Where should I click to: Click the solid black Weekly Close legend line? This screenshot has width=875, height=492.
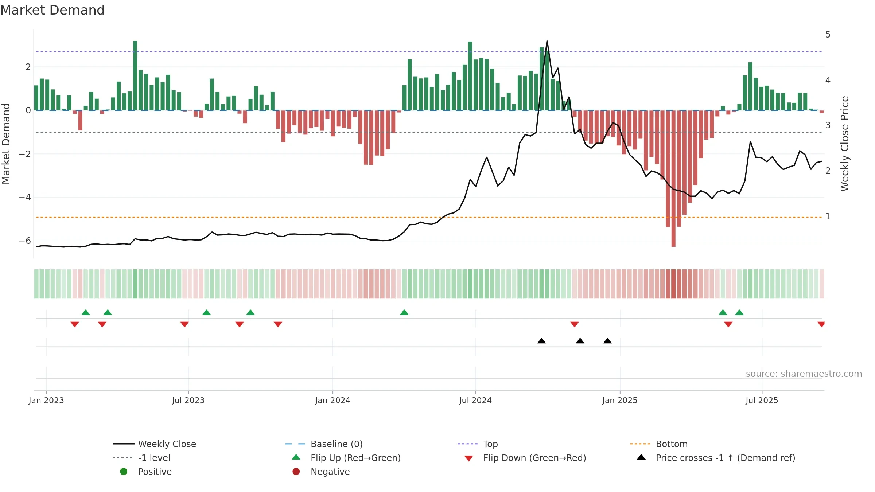(124, 444)
